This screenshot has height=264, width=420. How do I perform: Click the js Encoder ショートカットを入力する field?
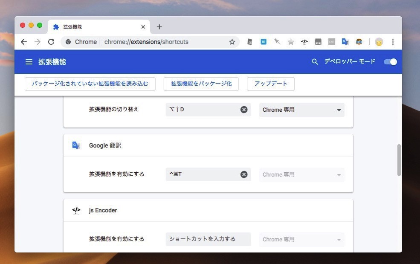[208, 239]
